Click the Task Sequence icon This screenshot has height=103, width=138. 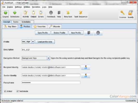coord(81,14)
